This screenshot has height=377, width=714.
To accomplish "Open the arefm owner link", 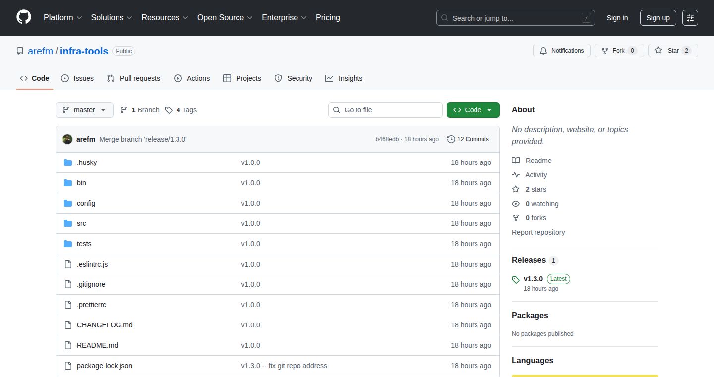I will click(x=40, y=51).
